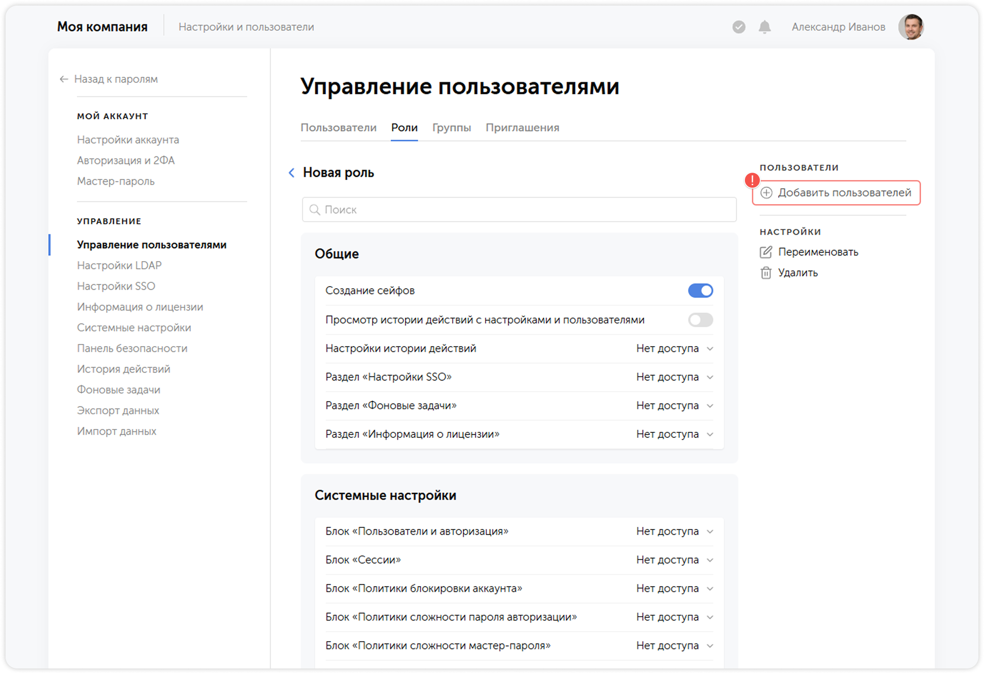
Task: Open Импорт данных in sidebar
Action: tap(117, 431)
